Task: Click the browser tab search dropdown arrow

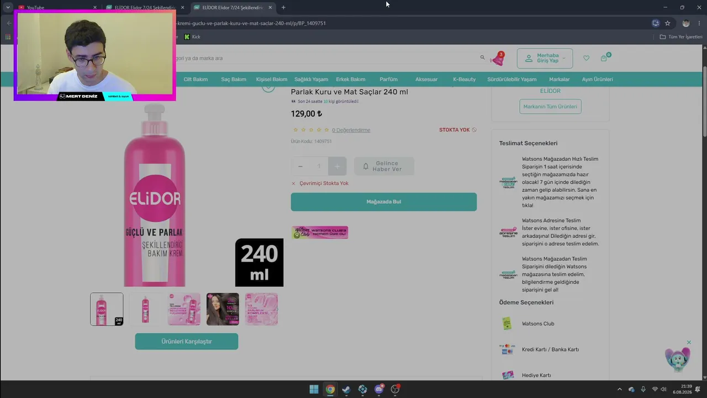Action: (x=8, y=7)
